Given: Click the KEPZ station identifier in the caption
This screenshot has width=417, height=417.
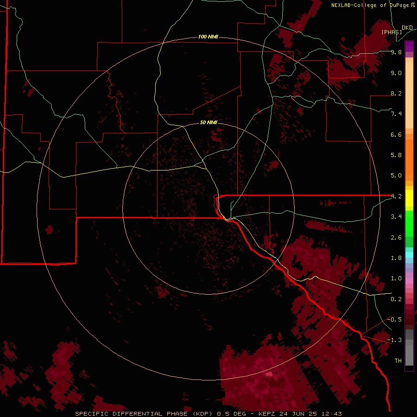Looking at the screenshot, I should 267,414.
